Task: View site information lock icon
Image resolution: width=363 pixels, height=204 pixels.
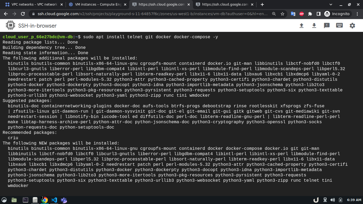Action: (x=33, y=14)
